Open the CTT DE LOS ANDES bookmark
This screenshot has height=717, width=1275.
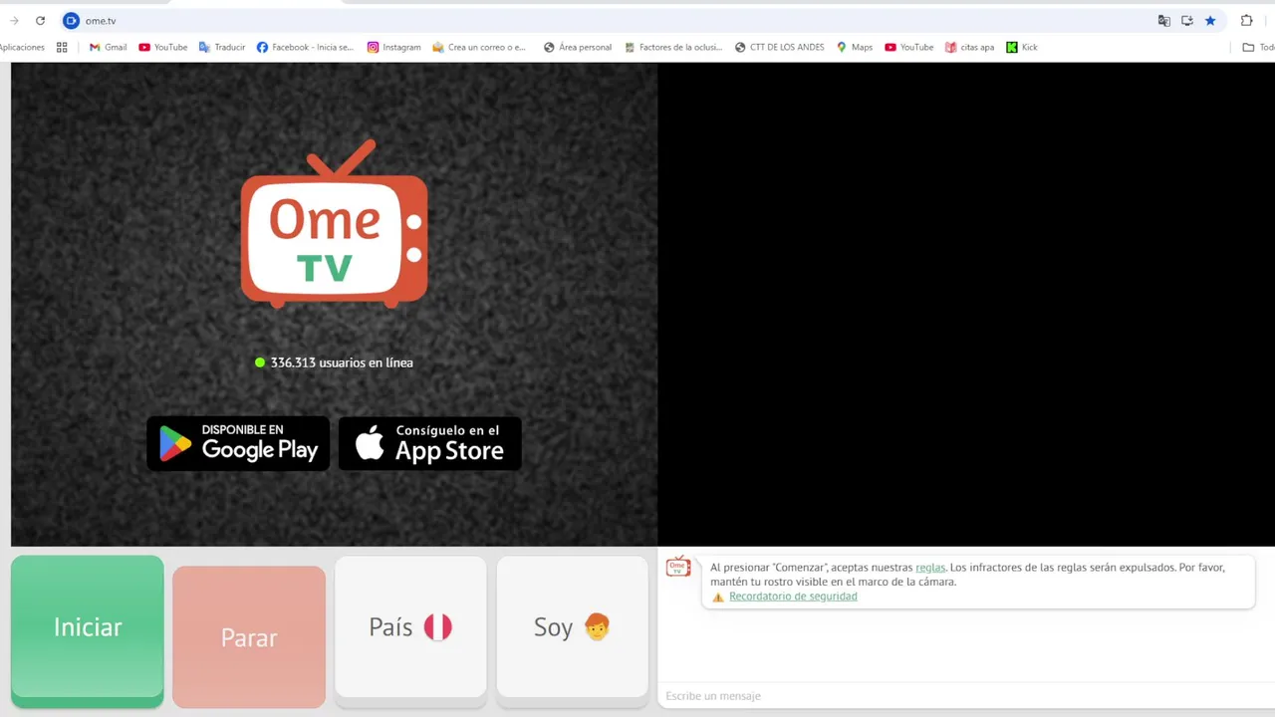tap(780, 47)
